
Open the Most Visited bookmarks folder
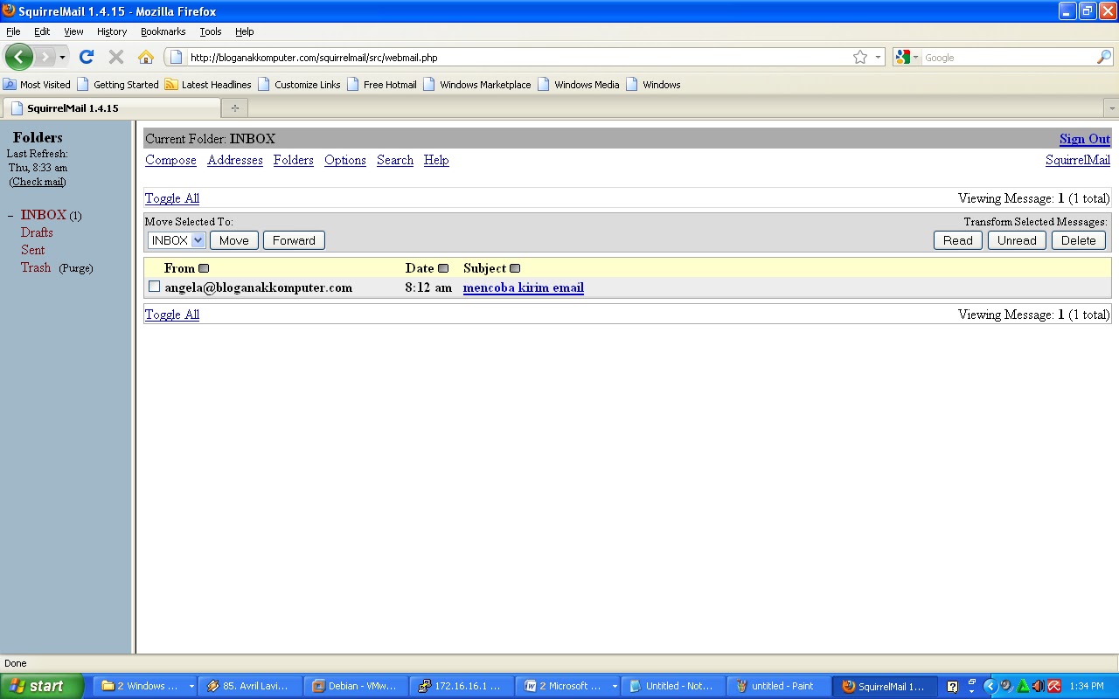point(37,85)
